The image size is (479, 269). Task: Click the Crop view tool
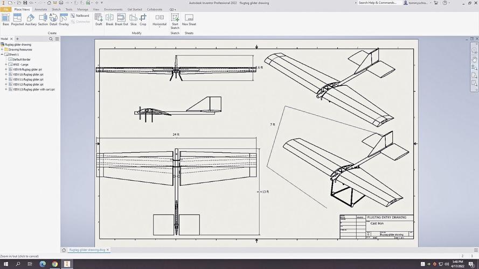(x=143, y=20)
